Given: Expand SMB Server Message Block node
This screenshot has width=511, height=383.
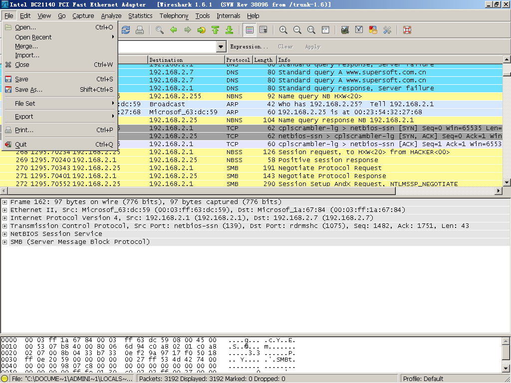Looking at the screenshot, I should tap(4, 242).
